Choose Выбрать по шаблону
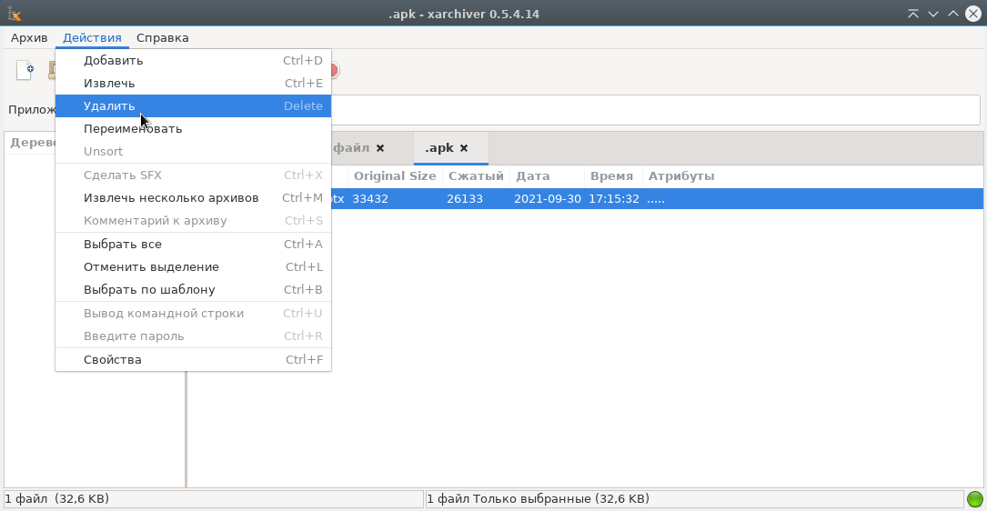This screenshot has height=511, width=987. pyautogui.click(x=149, y=290)
